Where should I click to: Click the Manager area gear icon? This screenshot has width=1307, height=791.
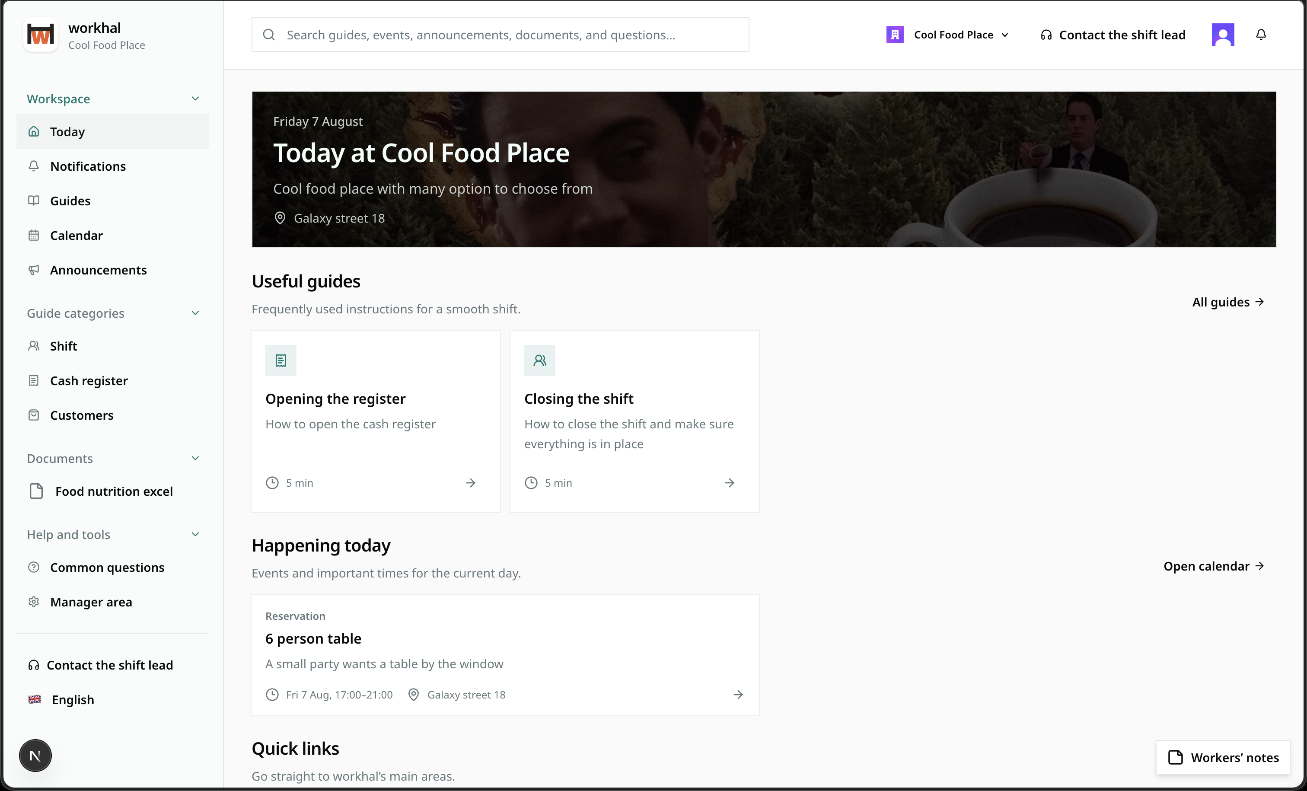(33, 602)
